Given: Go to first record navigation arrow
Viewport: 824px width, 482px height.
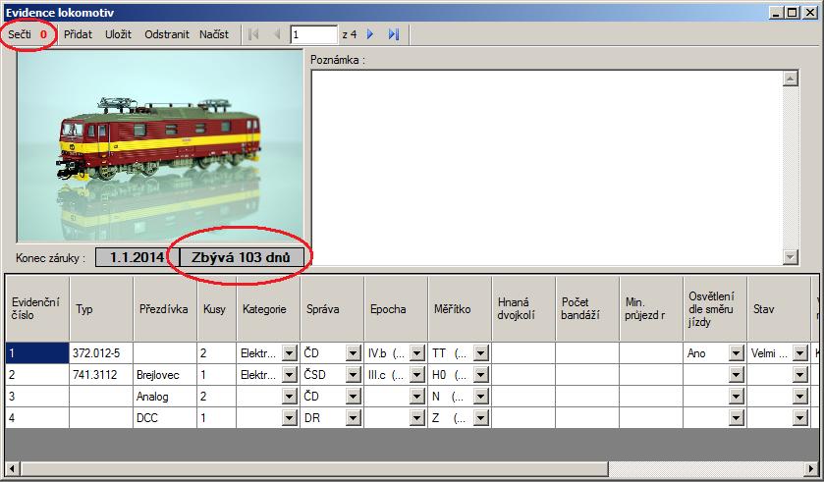Looking at the screenshot, I should pyautogui.click(x=253, y=34).
